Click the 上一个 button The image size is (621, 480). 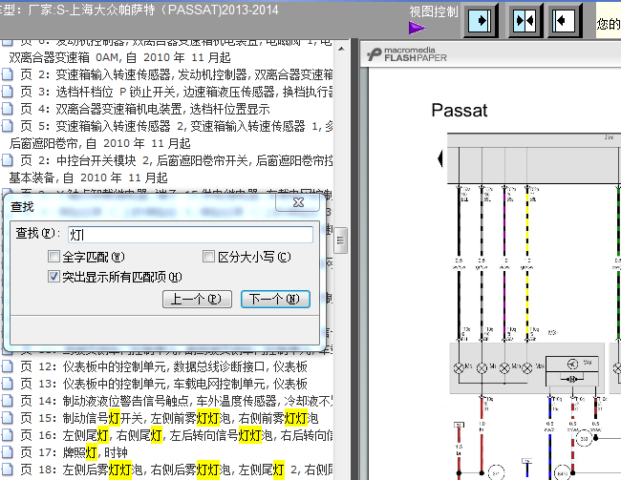(x=197, y=299)
